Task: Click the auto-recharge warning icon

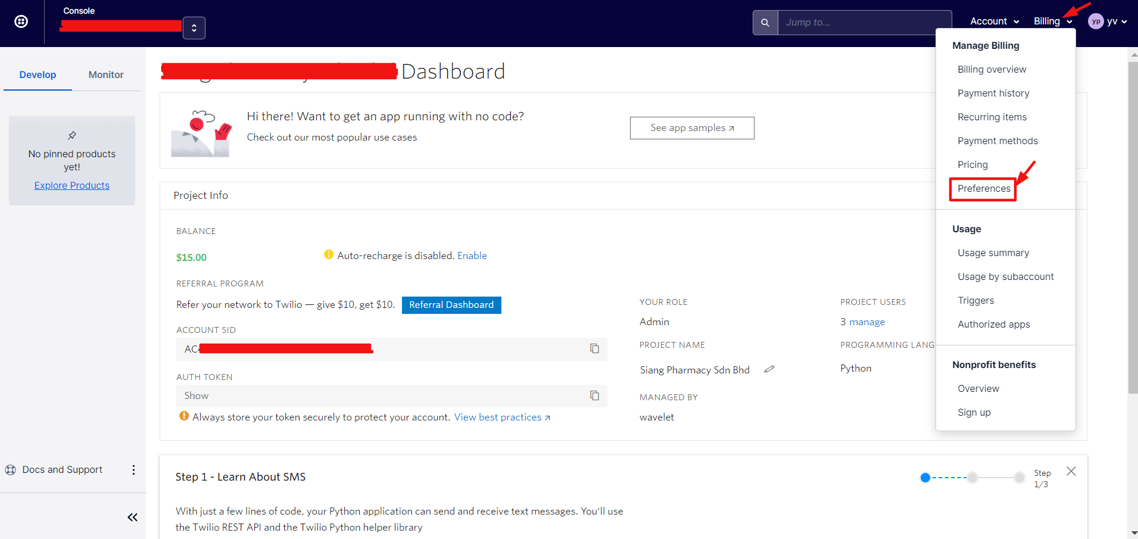Action: (329, 255)
